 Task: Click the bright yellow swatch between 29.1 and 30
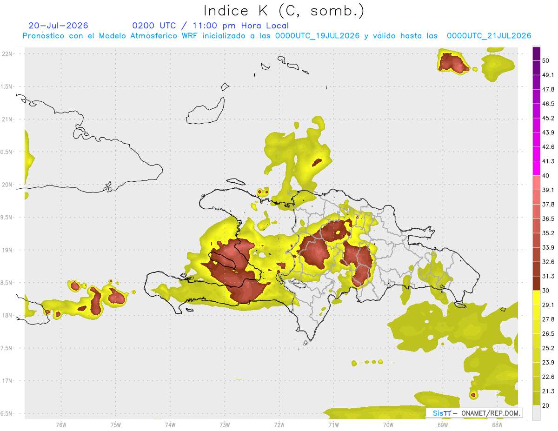click(536, 298)
